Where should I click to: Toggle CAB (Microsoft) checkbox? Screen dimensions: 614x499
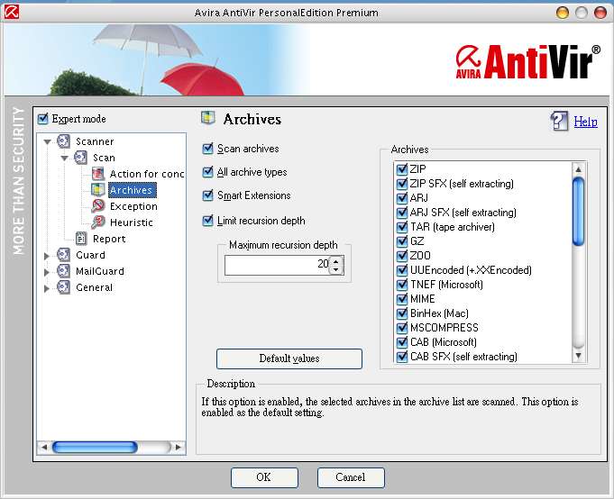tap(402, 342)
